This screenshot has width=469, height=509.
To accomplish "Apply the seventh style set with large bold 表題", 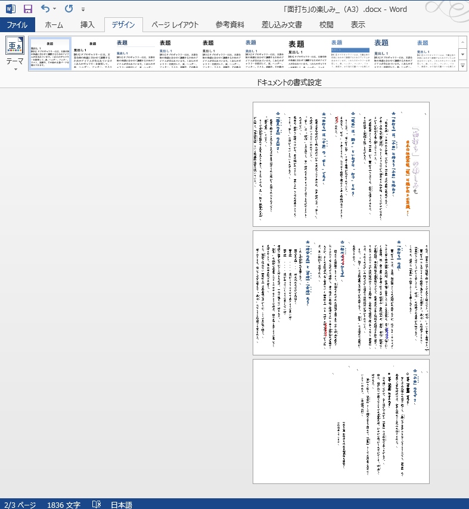I will [307, 54].
